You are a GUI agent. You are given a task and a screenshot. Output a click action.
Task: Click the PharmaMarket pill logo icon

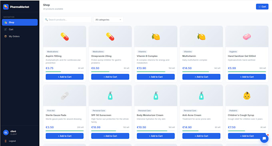tap(6, 7)
